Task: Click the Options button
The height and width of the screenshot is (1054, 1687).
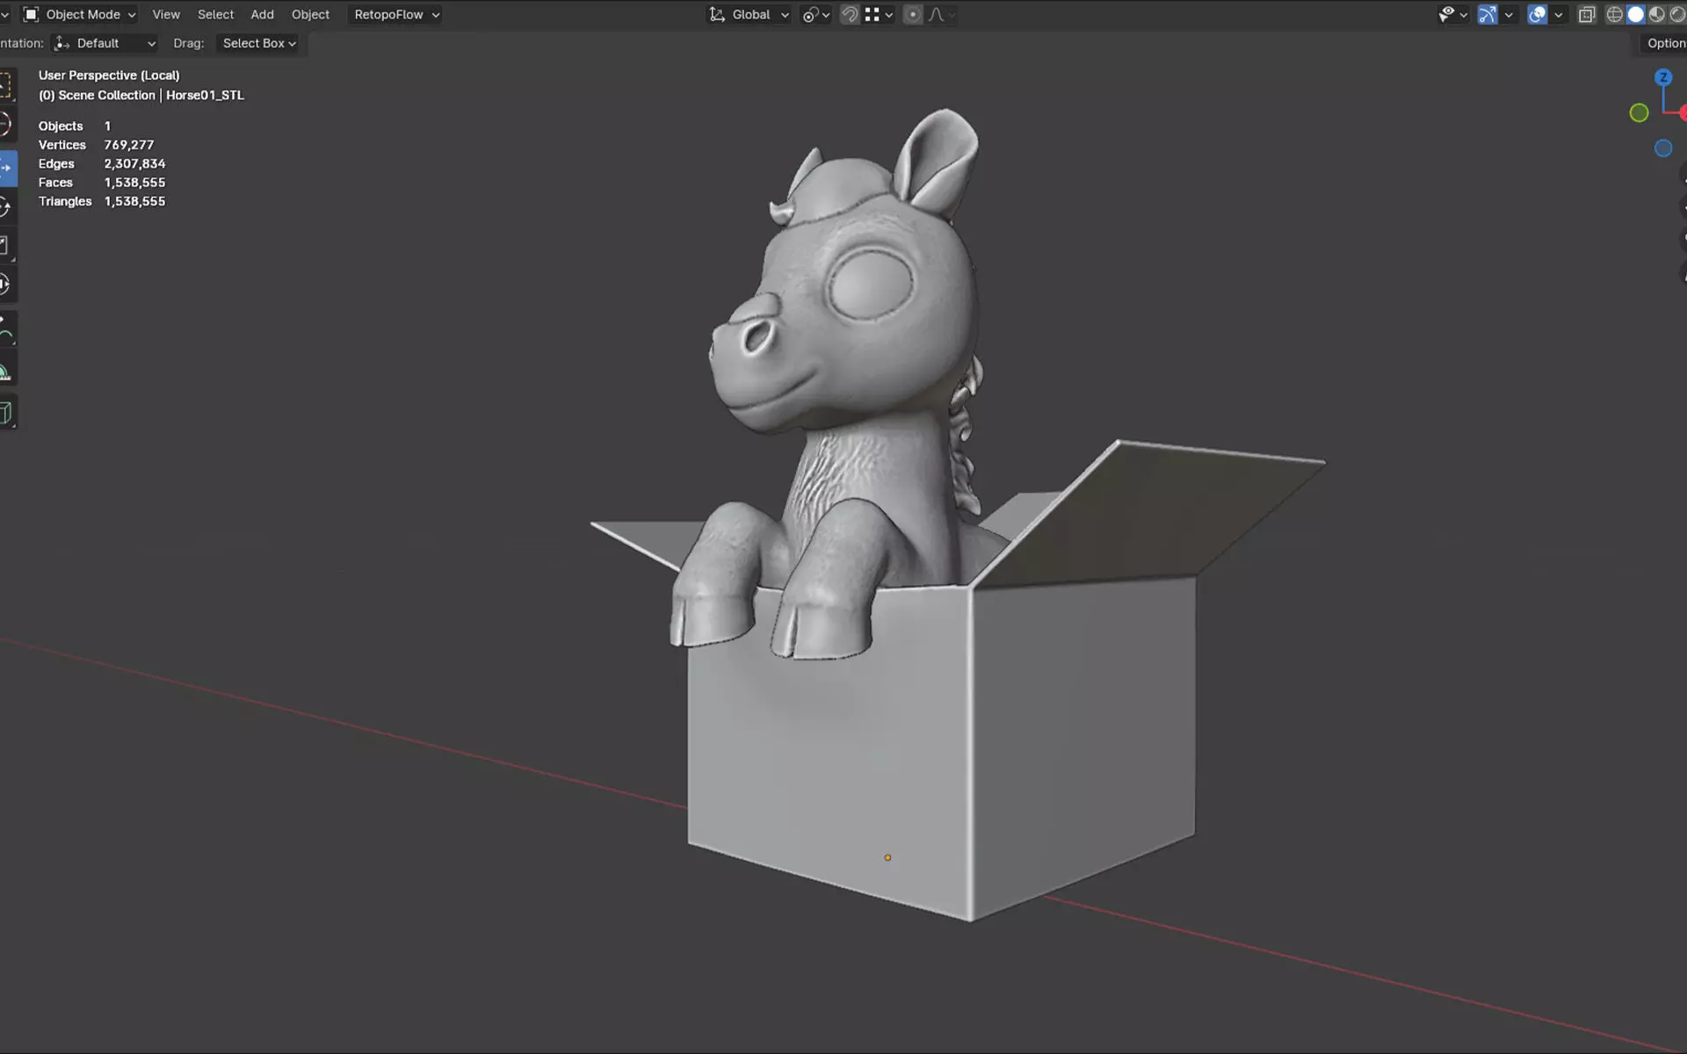Action: coord(1664,43)
